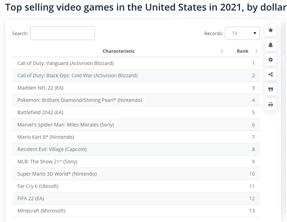Viewport: 287px width, 222px height.
Task: Click the star favorite icon
Action: click(270, 30)
